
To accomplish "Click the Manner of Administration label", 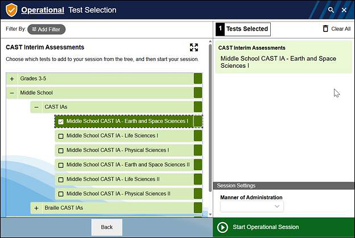I will [251, 198].
